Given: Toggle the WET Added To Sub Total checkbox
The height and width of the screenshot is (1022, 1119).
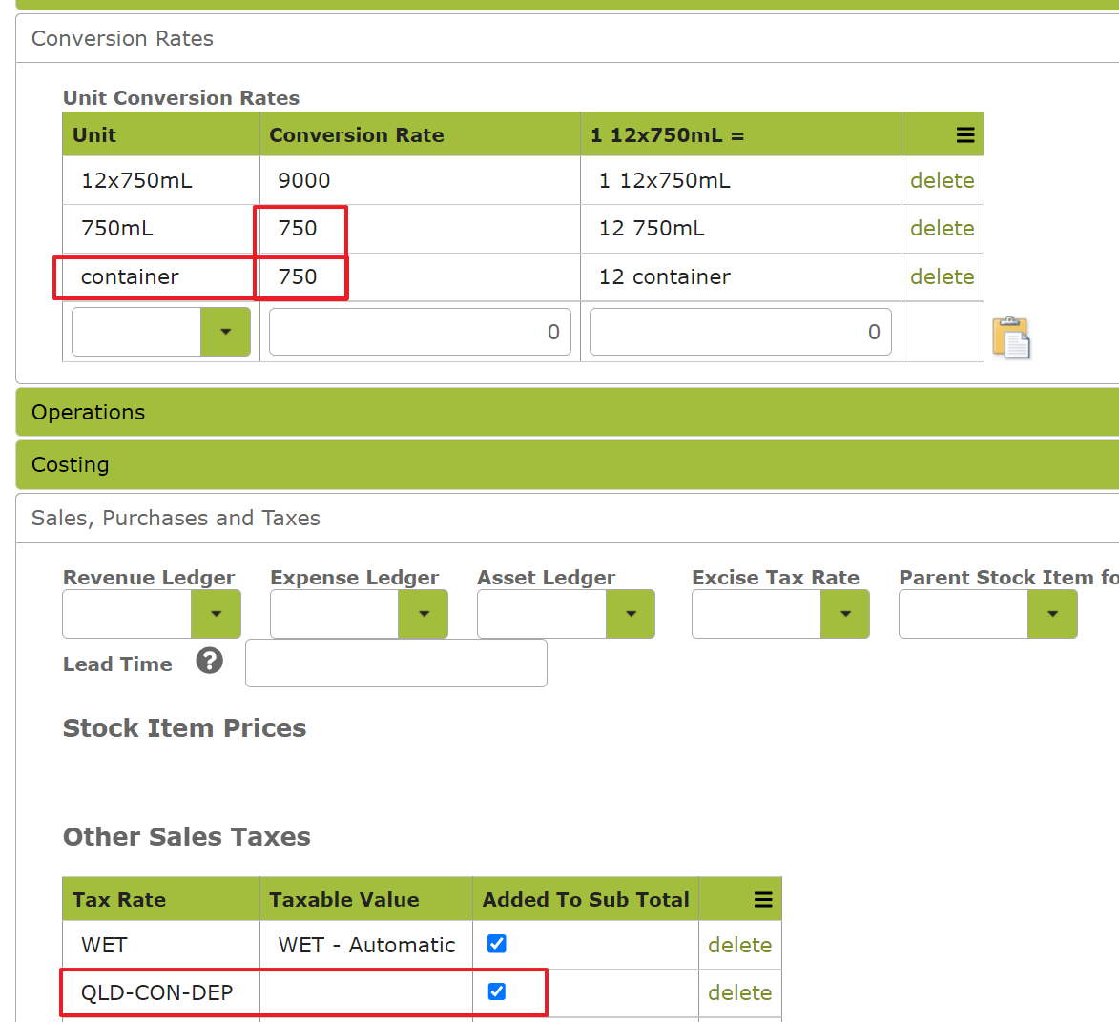Looking at the screenshot, I should (x=497, y=944).
